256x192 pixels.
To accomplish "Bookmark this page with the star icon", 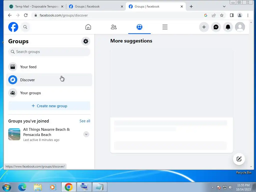I will click(x=222, y=15).
